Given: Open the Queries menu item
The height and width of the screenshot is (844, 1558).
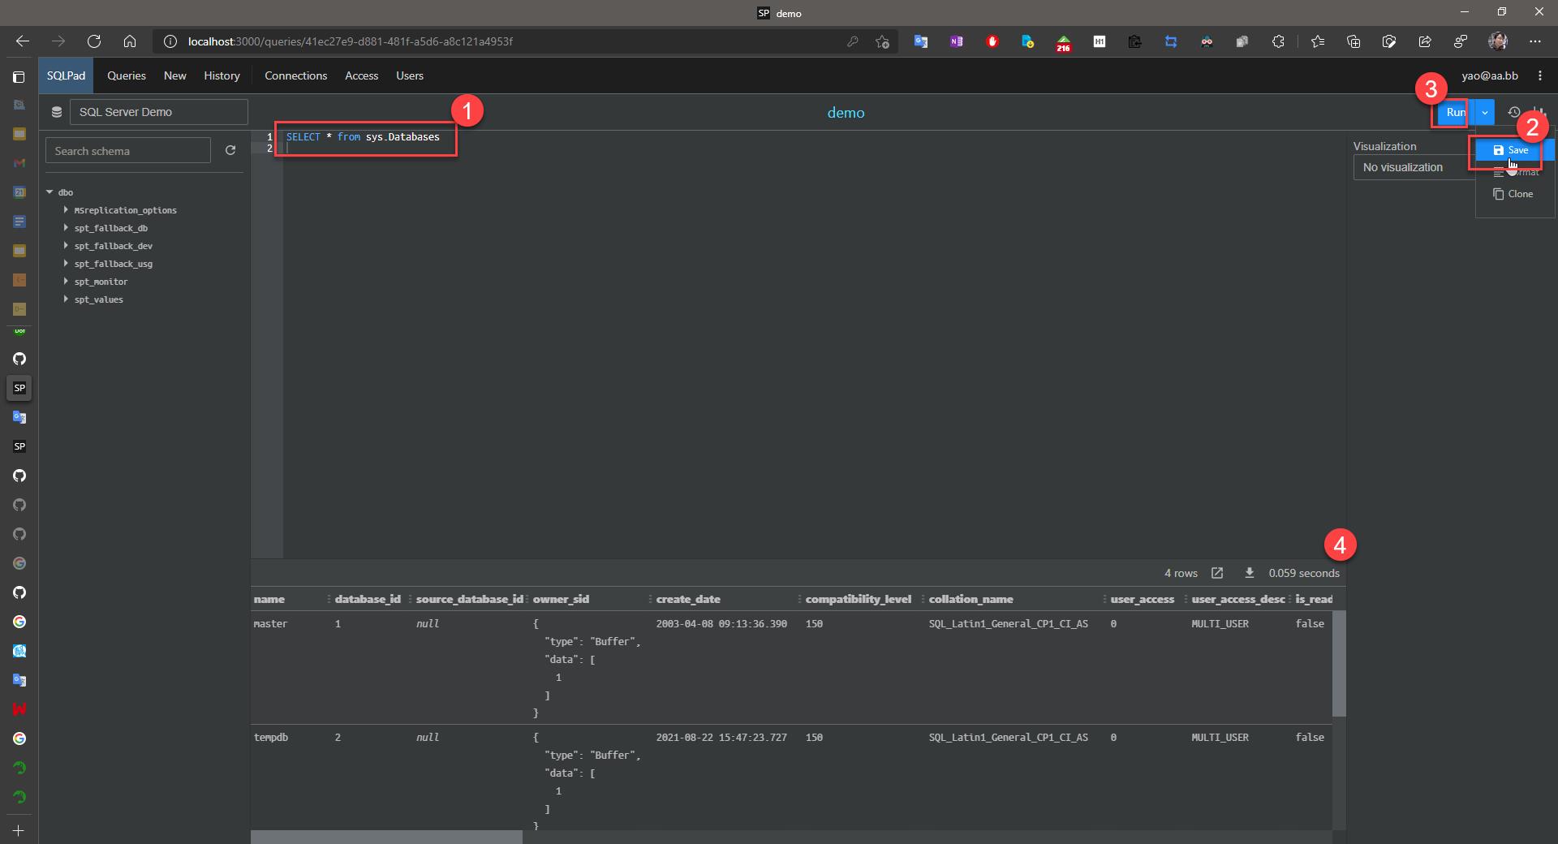Looking at the screenshot, I should [x=127, y=75].
